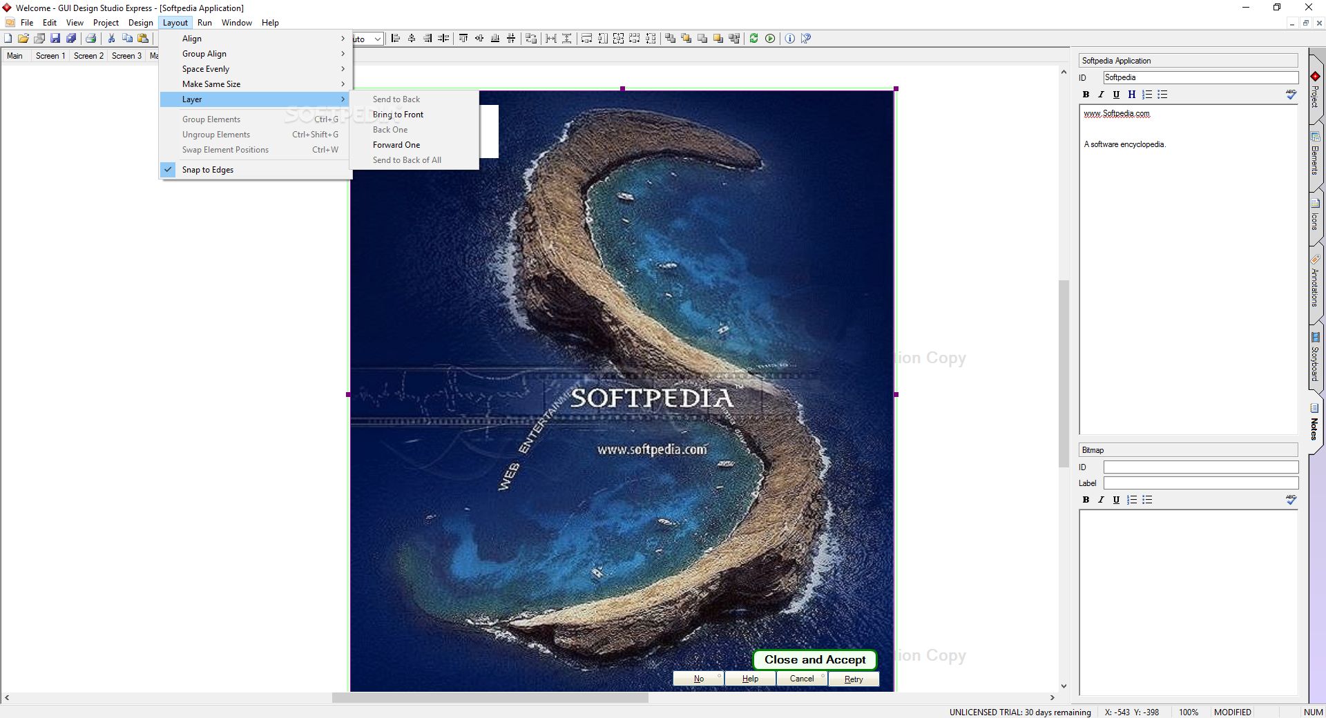Click the Retry button
The image size is (1326, 718).
(854, 679)
